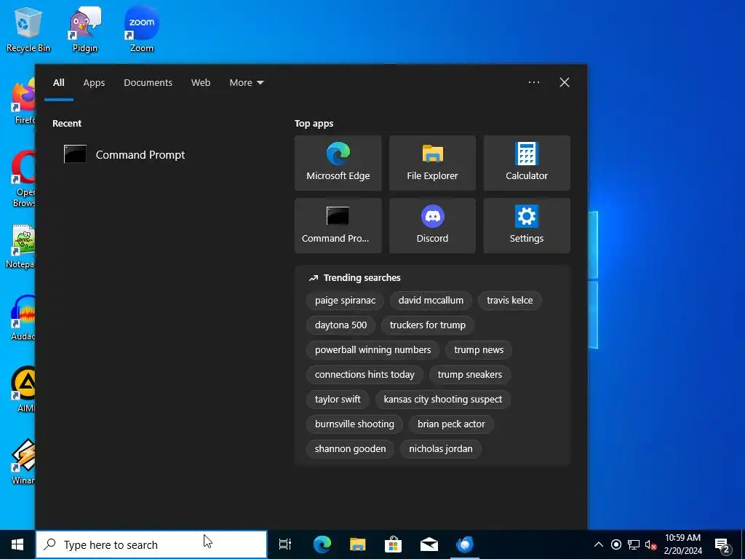Launch Discord from Top apps
This screenshot has width=745, height=559.
pos(432,226)
